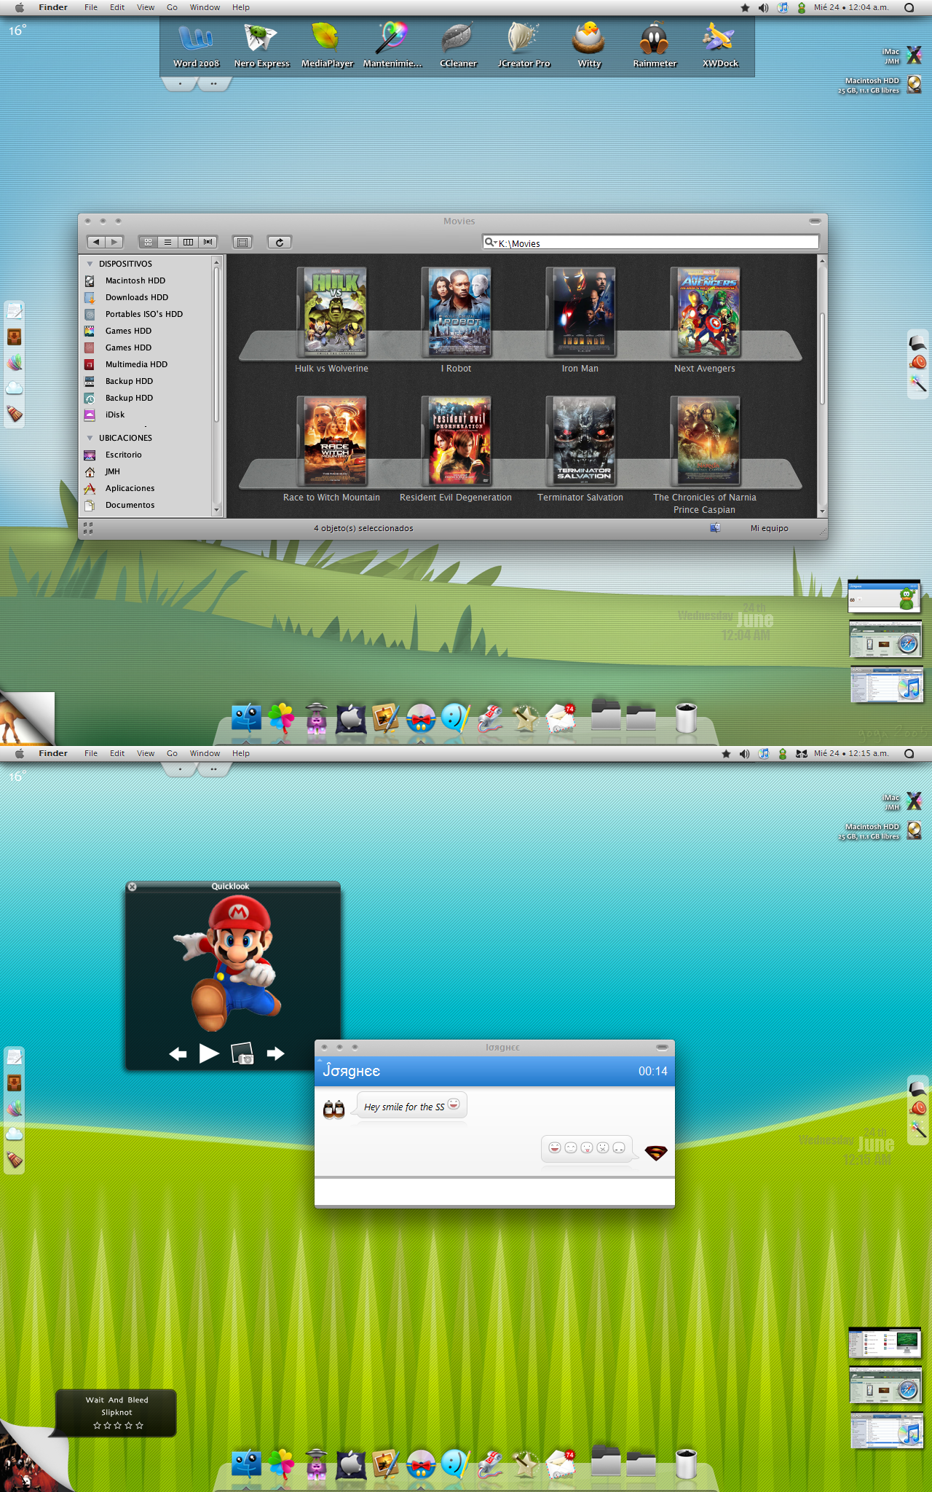Click the Superman avatar in the chat

pos(656,1153)
